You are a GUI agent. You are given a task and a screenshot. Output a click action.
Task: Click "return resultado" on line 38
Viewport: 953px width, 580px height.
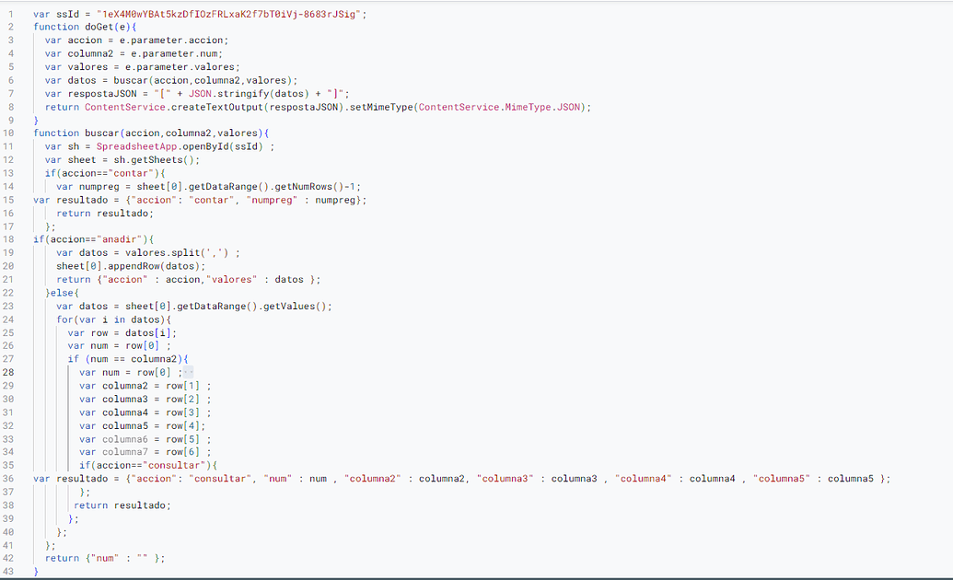(x=122, y=505)
